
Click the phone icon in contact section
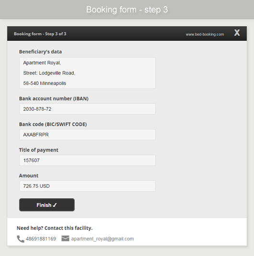click(x=21, y=239)
